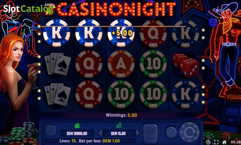Go to home via the house icon

click(224, 142)
